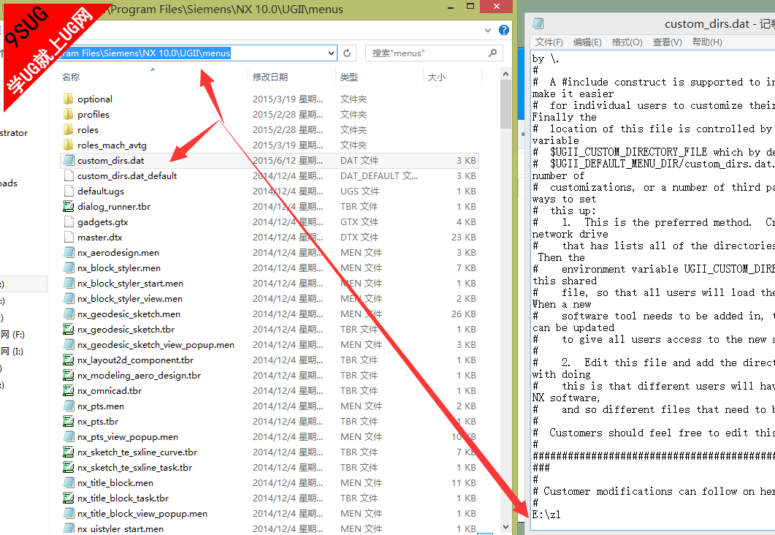
Task: Refresh the Explorer address bar location
Action: click(347, 53)
